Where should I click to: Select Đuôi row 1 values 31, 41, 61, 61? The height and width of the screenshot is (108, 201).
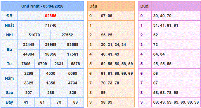pos(166,25)
